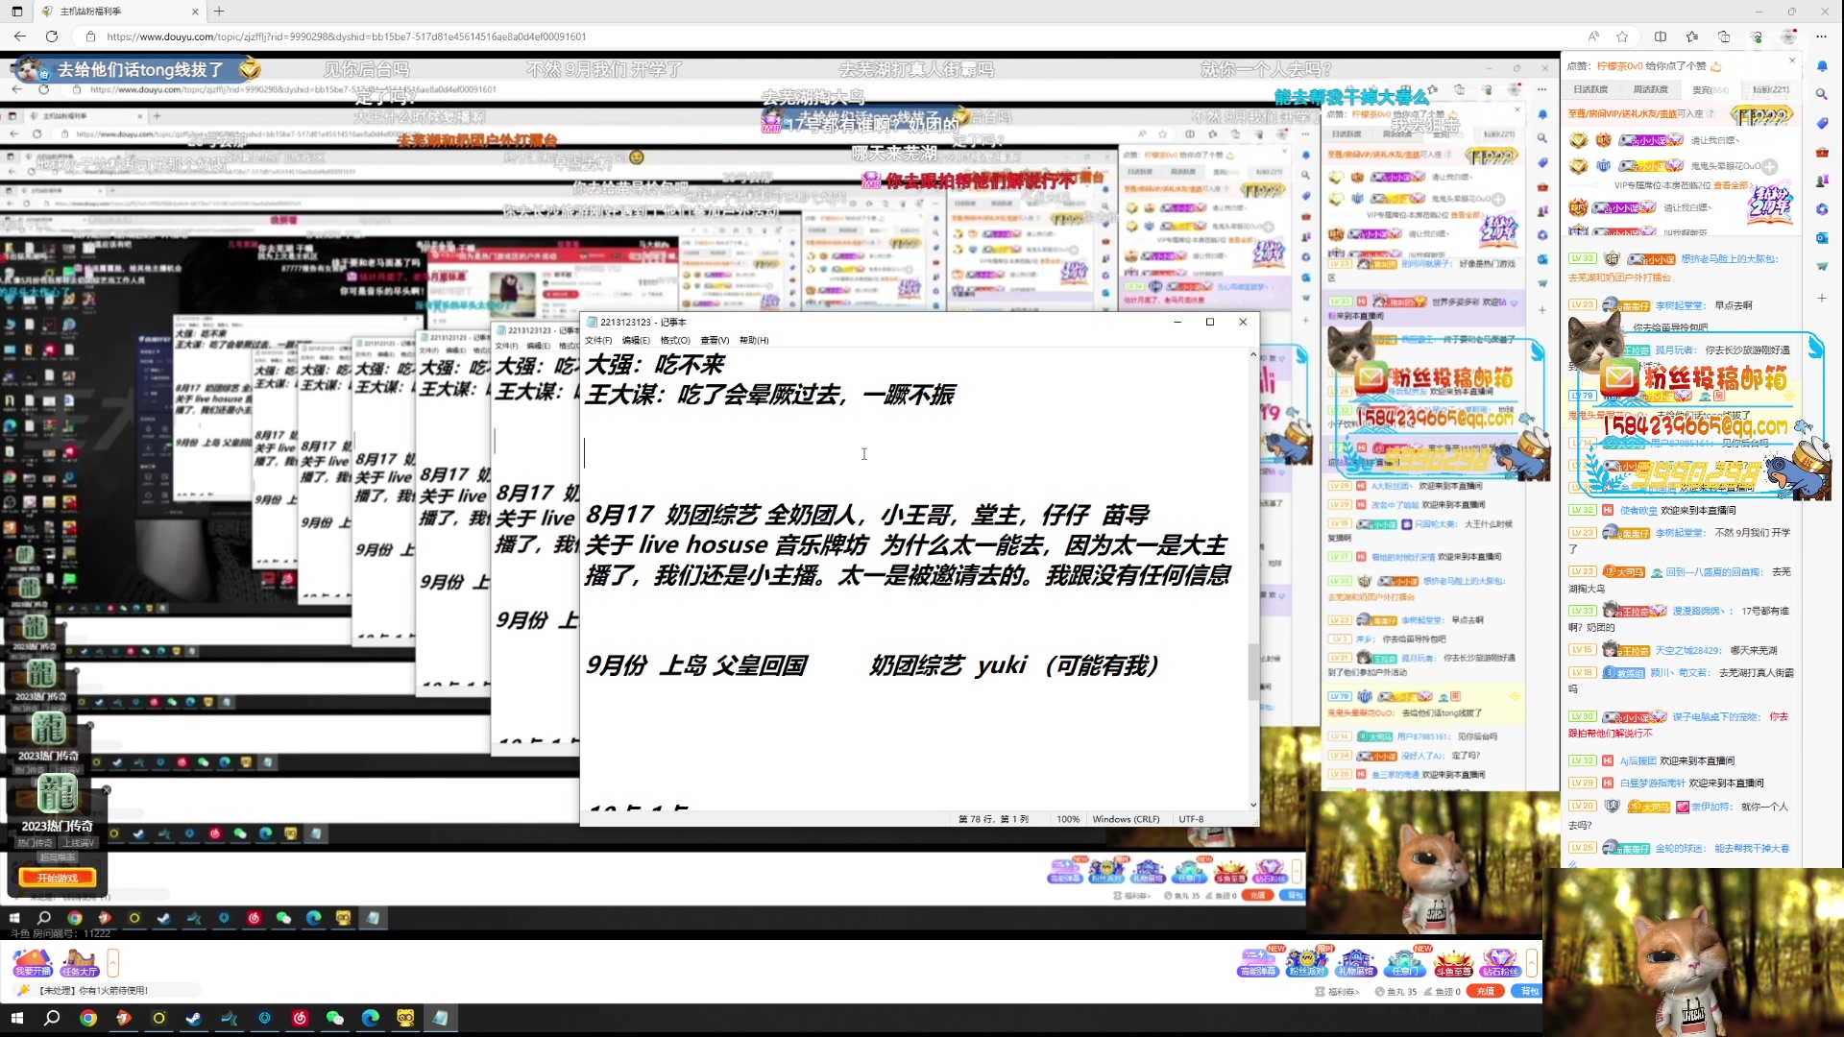This screenshot has height=1037, width=1844.
Task: Open the chess pieces games sidebar icon
Action: 1822,181
